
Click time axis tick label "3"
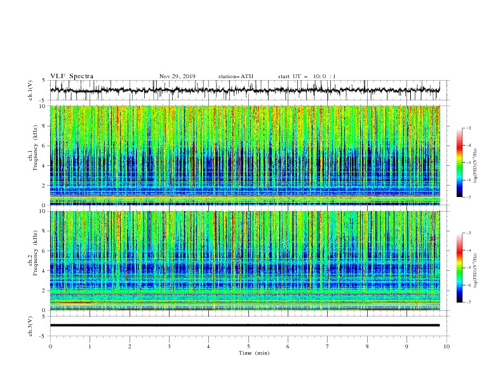click(169, 346)
